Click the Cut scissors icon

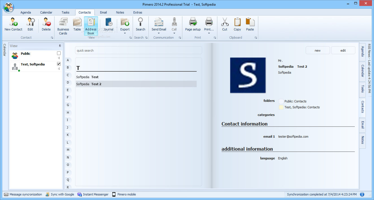225,22
